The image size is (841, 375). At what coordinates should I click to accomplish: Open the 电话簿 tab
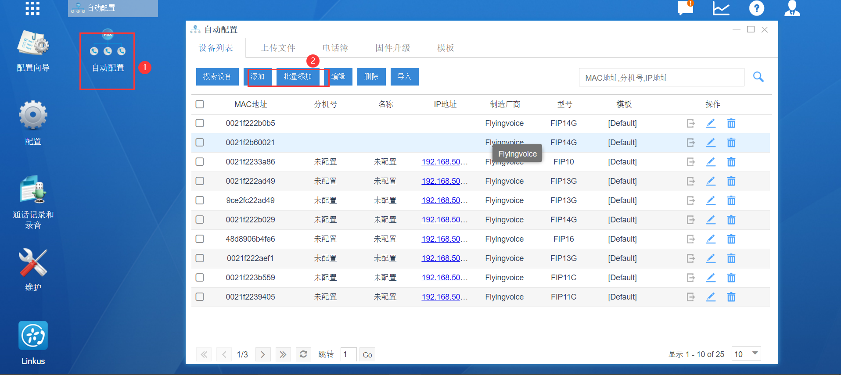click(335, 48)
